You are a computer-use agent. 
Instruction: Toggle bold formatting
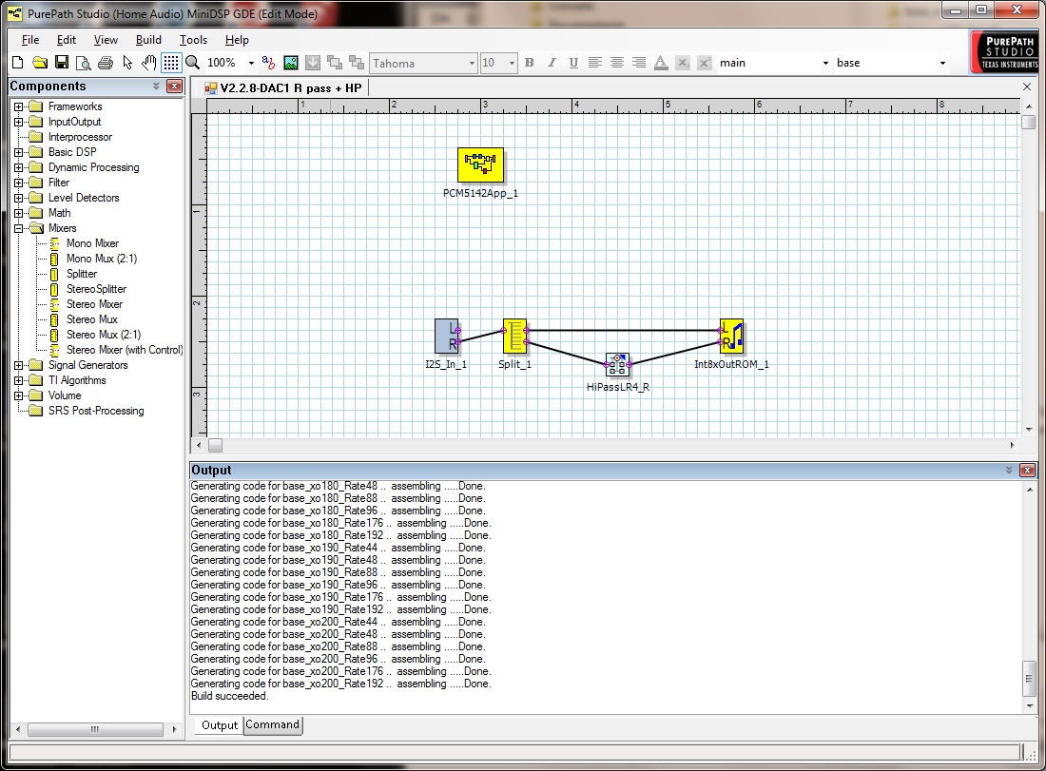click(x=530, y=63)
